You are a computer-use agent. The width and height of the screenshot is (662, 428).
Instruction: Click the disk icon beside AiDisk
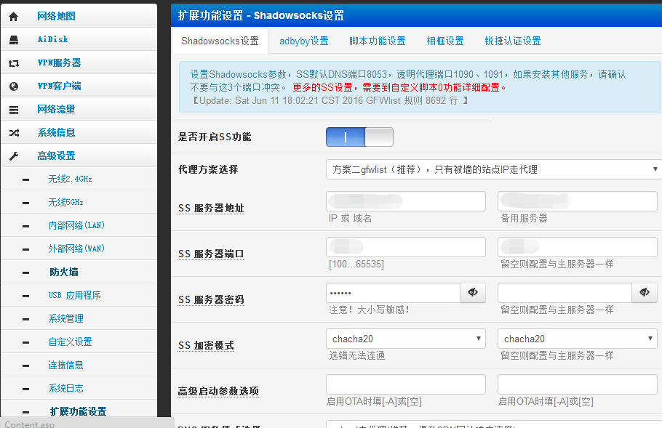pos(14,40)
